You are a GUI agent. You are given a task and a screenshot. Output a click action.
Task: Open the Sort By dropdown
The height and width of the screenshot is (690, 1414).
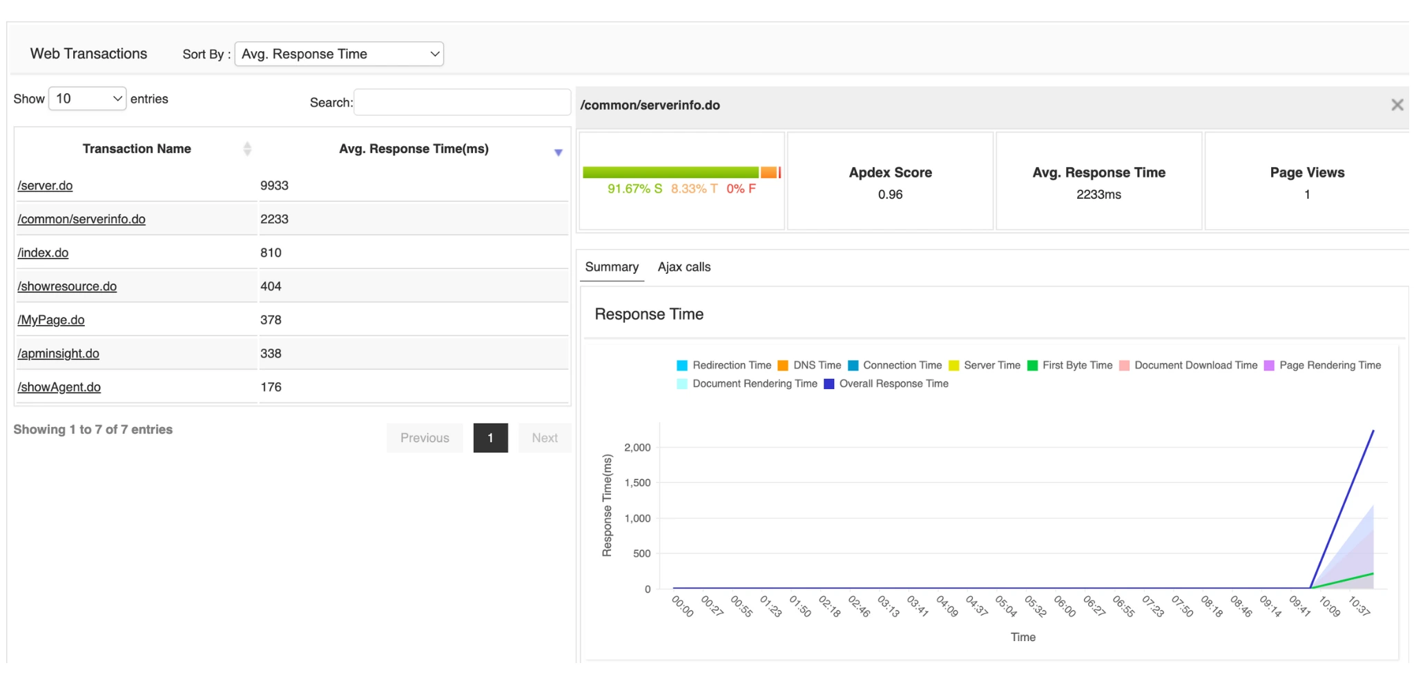pos(339,54)
